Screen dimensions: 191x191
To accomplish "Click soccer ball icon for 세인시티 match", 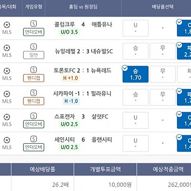I will pos(7,140).
